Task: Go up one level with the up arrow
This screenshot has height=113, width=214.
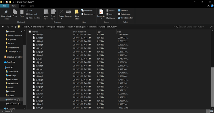Action: (16, 27)
